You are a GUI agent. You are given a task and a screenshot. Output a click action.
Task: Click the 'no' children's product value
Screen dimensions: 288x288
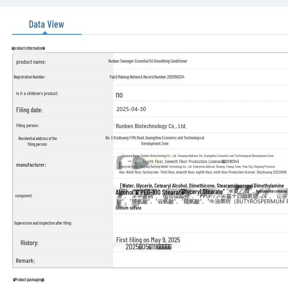click(x=119, y=95)
